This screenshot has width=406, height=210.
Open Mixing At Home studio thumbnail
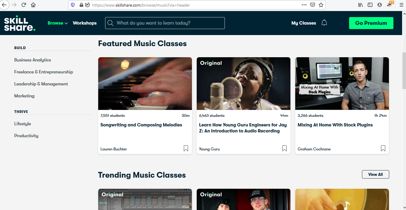coord(342,84)
